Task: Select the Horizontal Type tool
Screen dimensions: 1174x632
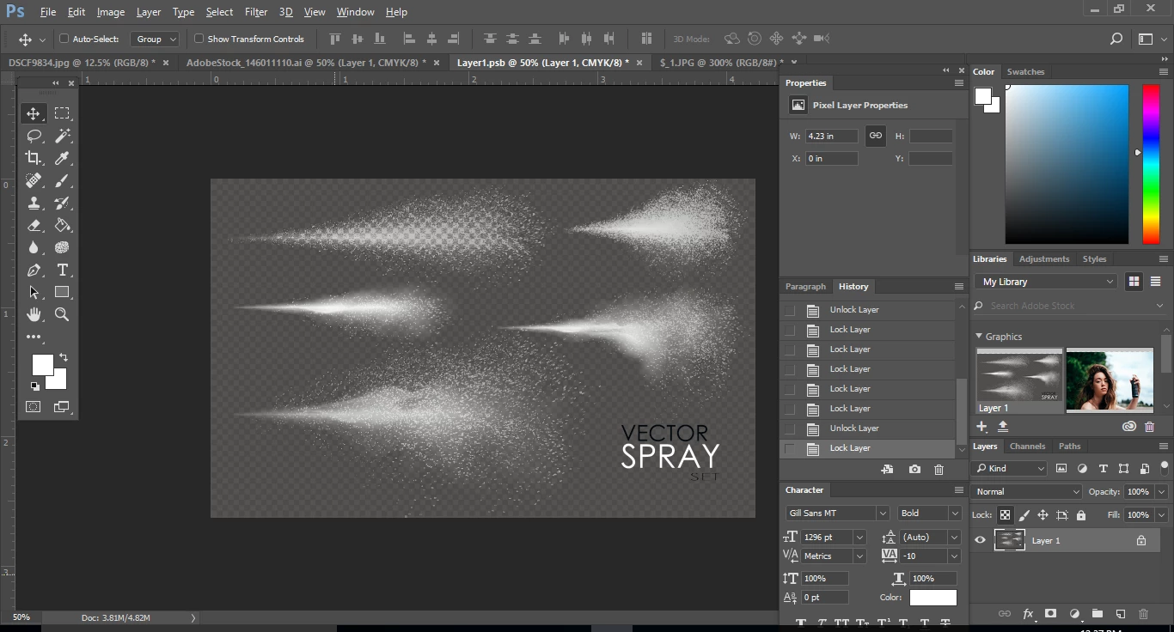Action: pos(62,270)
